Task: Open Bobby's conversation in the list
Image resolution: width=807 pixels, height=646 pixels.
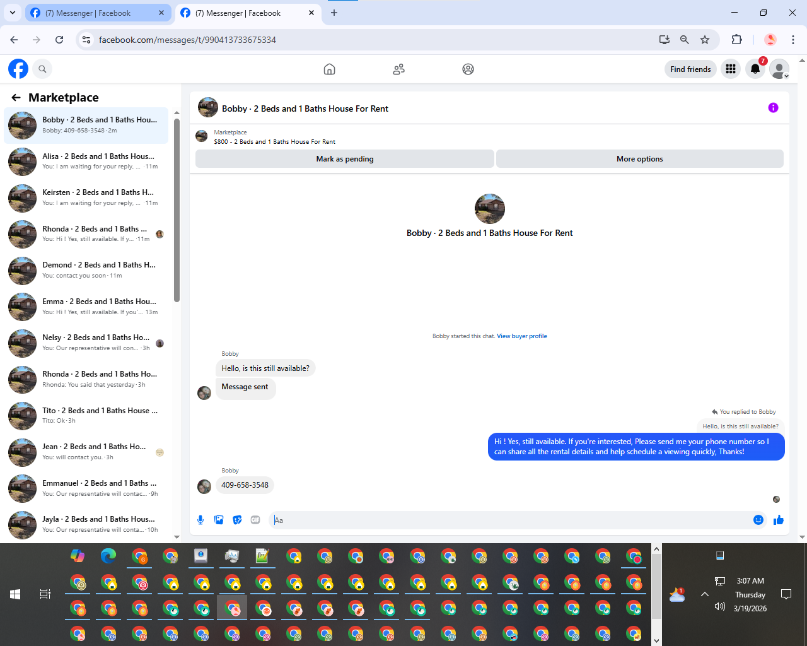Action: click(86, 125)
